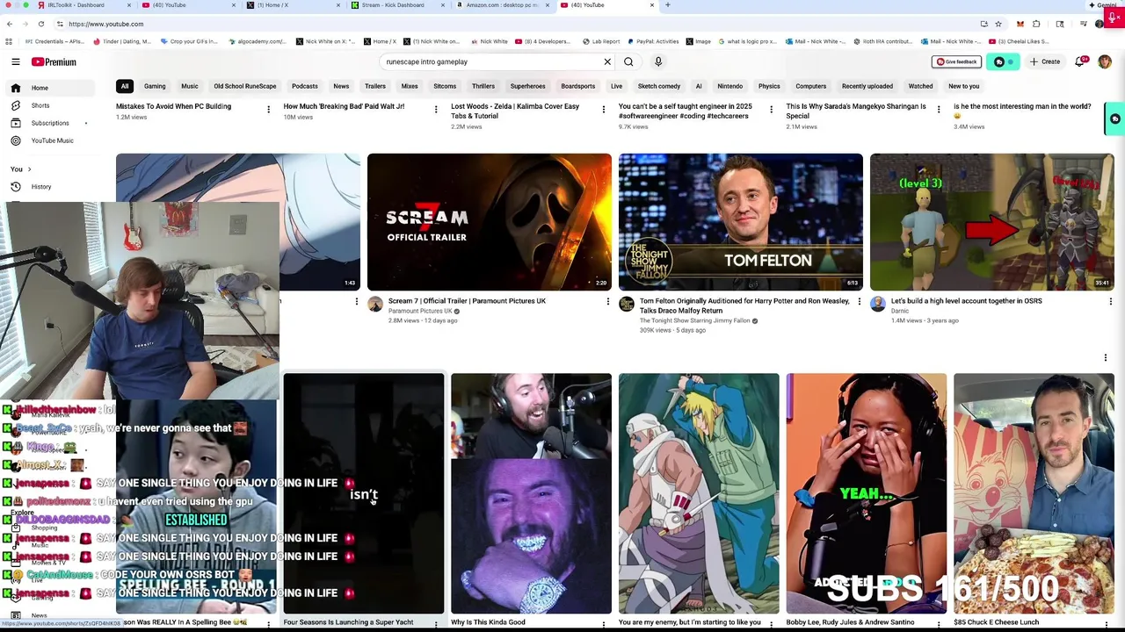The height and width of the screenshot is (632, 1125).
Task: Open the Shorts shelf three-dot menu
Action: 1106,358
